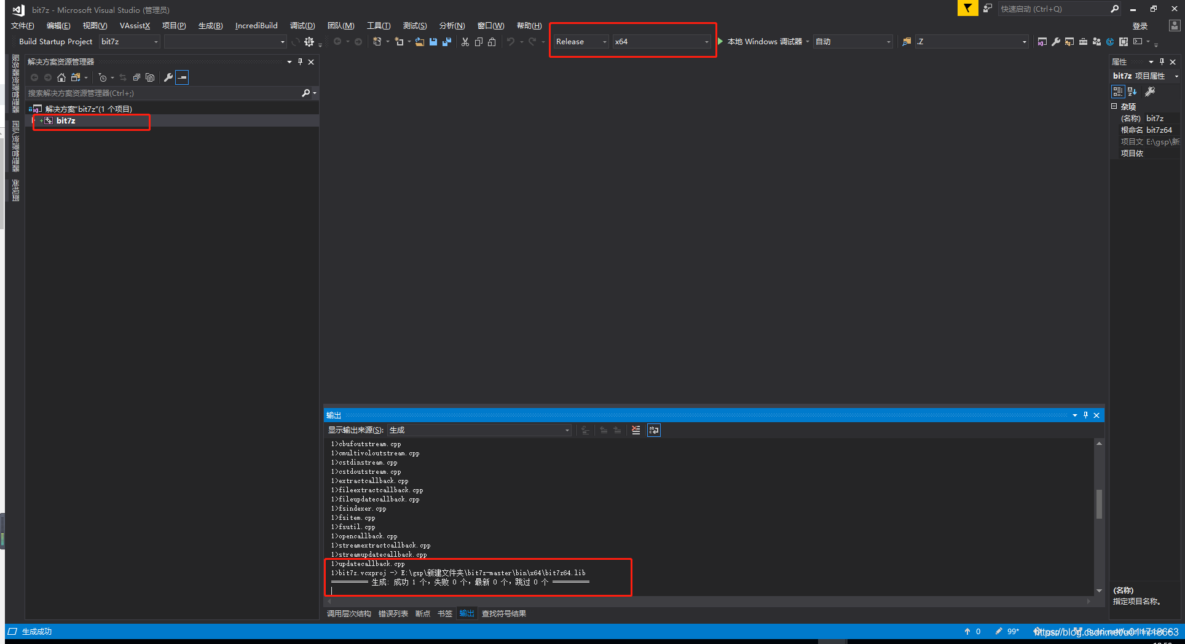Click the Save file toolbar icon
Viewport: 1185px width, 644px height.
coord(433,42)
